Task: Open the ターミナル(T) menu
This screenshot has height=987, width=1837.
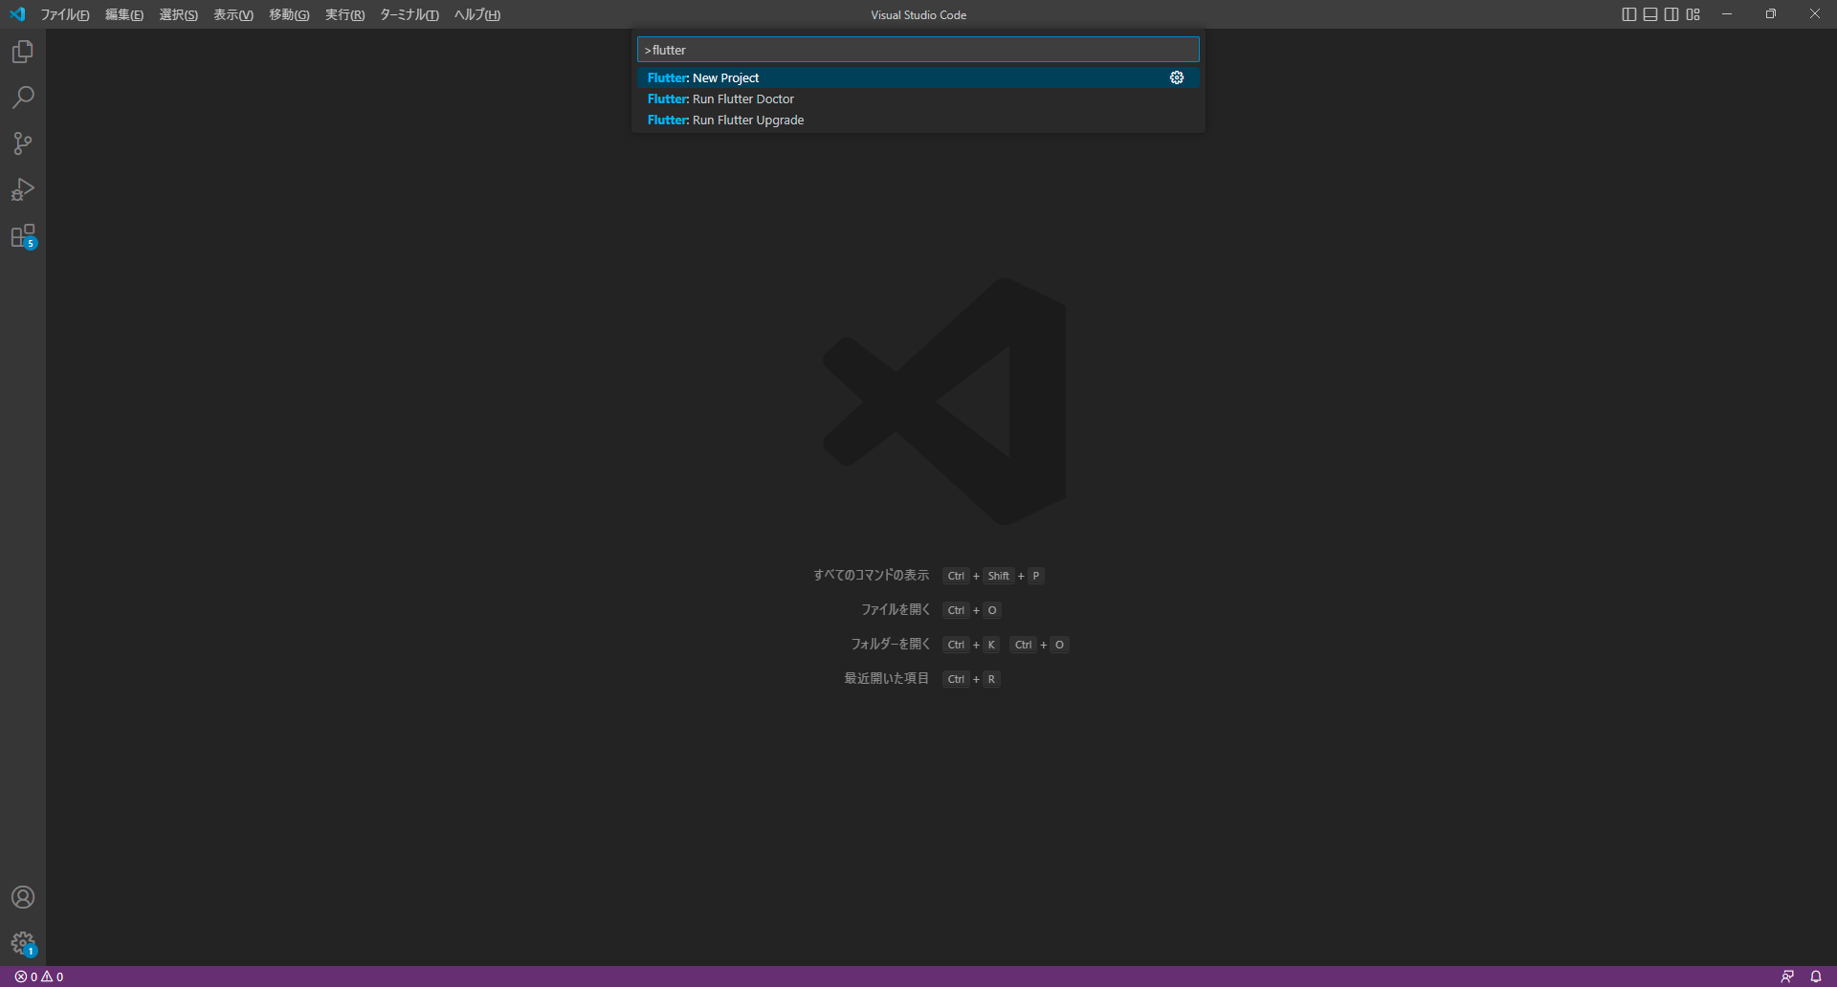Action: [x=409, y=14]
